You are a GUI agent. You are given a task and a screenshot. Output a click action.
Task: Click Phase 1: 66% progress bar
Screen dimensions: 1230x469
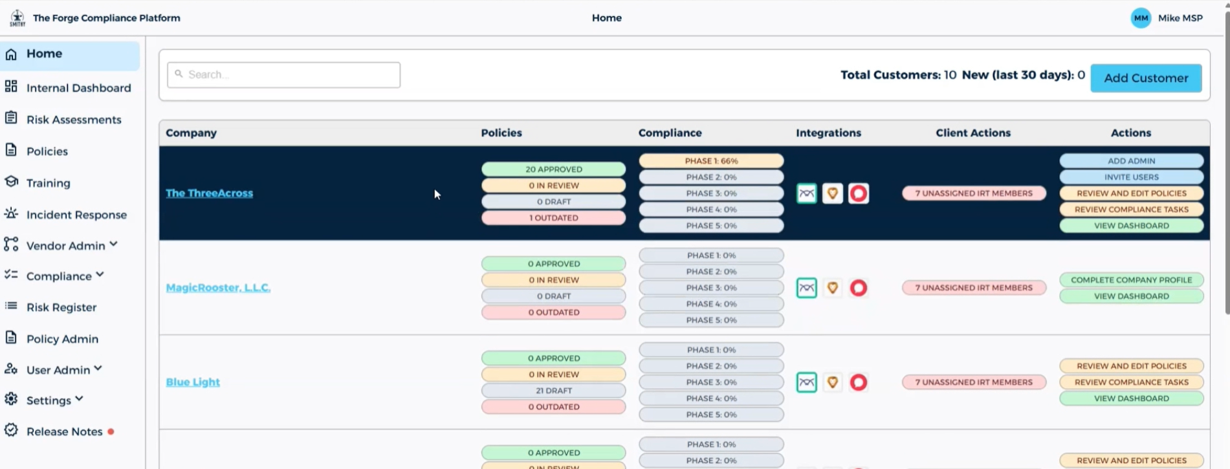tap(711, 161)
